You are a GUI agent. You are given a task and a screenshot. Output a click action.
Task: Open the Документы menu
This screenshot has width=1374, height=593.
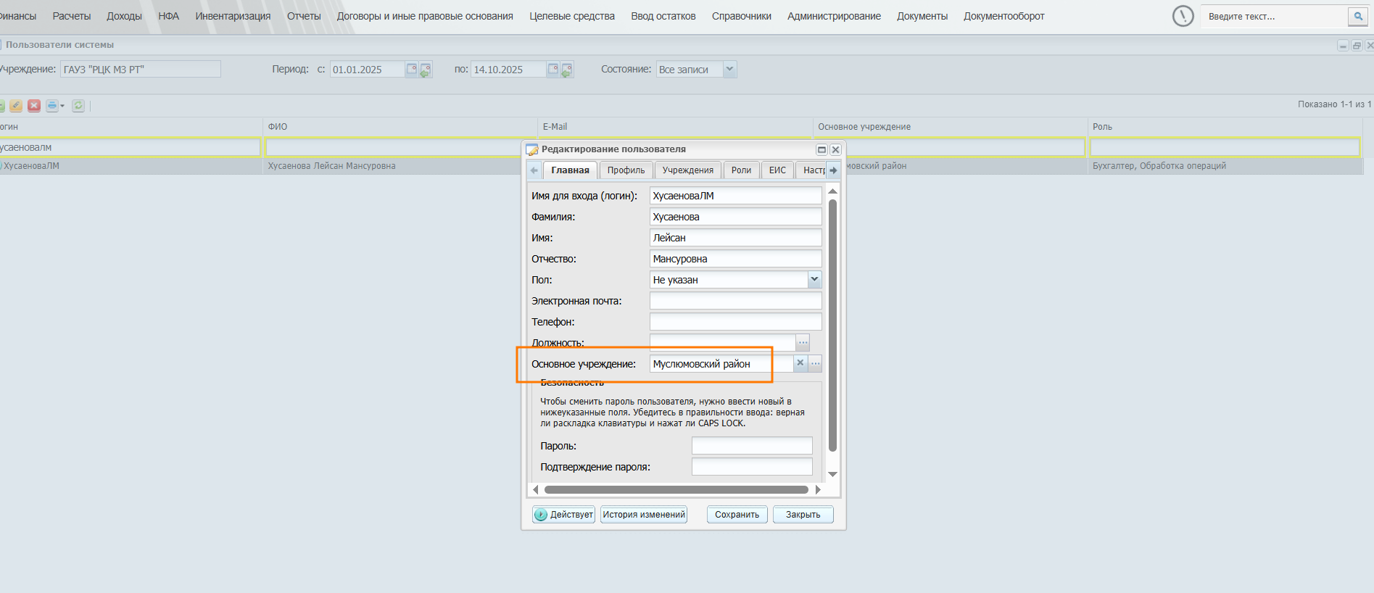point(922,16)
